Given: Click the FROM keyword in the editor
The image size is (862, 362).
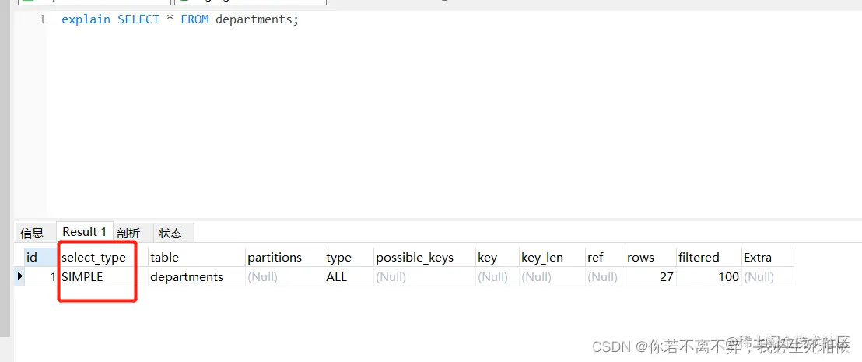Looking at the screenshot, I should tap(194, 19).
